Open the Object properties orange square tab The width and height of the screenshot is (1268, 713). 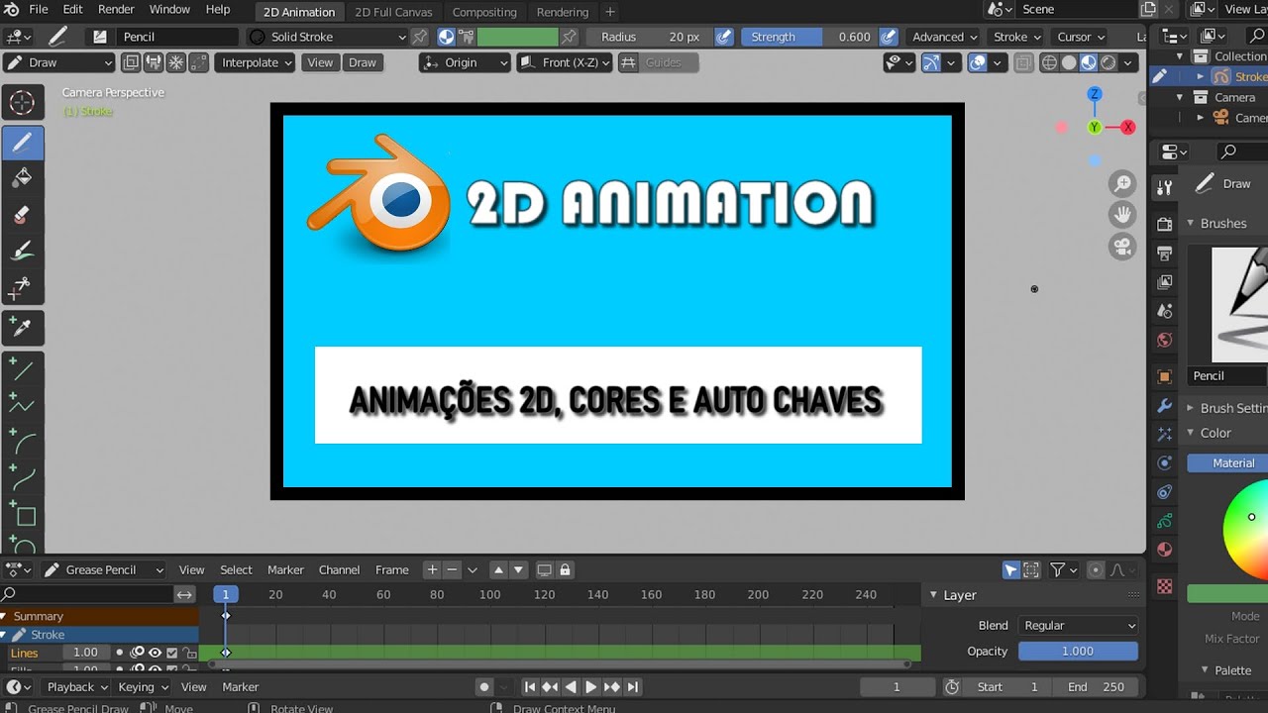coord(1165,376)
